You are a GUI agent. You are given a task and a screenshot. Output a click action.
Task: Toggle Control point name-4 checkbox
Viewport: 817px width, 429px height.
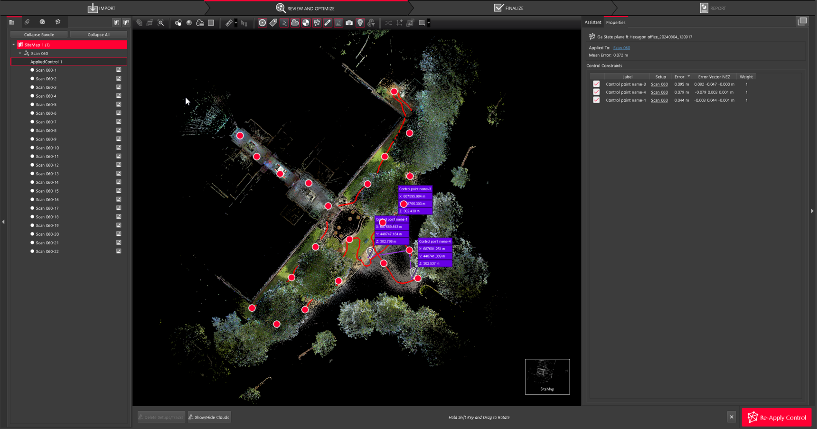596,92
